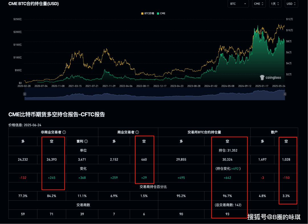This screenshot has height=224, width=308.
Task: Click the yellow BTC价格 legend marker
Action: [x=142, y=13]
